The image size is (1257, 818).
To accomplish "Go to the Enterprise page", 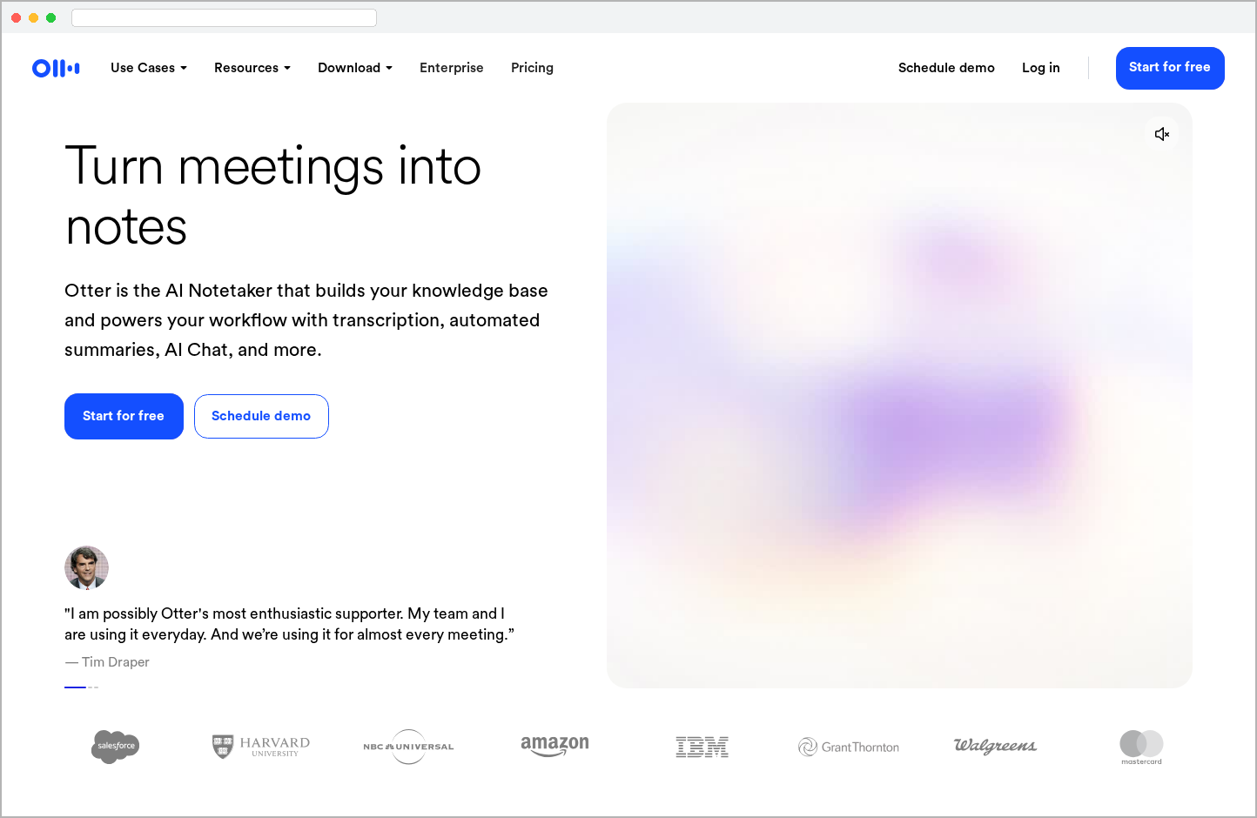I will (x=451, y=68).
